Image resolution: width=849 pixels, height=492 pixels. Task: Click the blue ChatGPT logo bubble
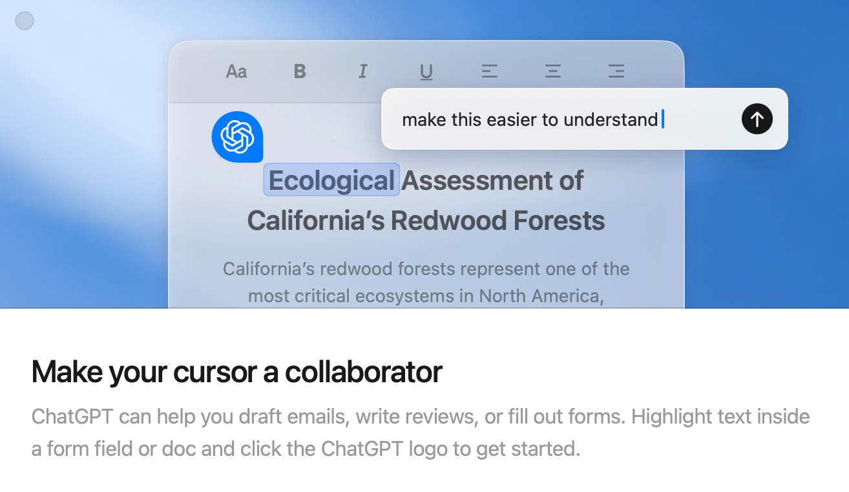click(x=237, y=136)
